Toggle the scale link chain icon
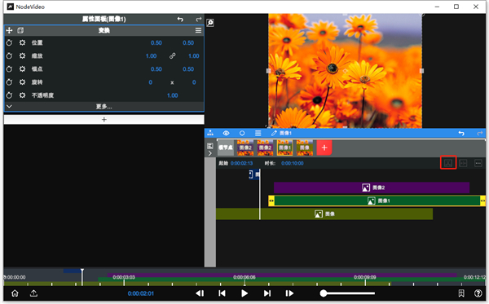The image size is (489, 304). tap(173, 55)
